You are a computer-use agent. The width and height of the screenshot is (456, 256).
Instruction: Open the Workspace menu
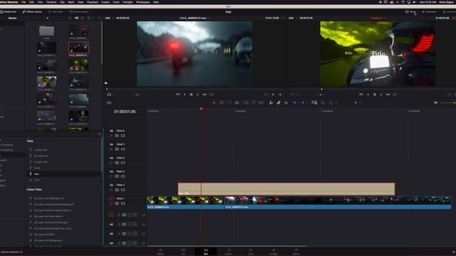click(143, 2)
